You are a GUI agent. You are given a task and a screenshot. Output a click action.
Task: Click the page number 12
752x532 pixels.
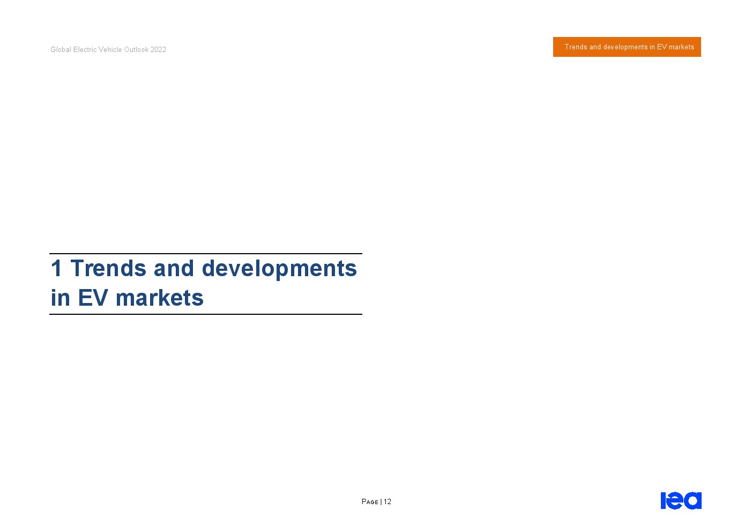(388, 502)
